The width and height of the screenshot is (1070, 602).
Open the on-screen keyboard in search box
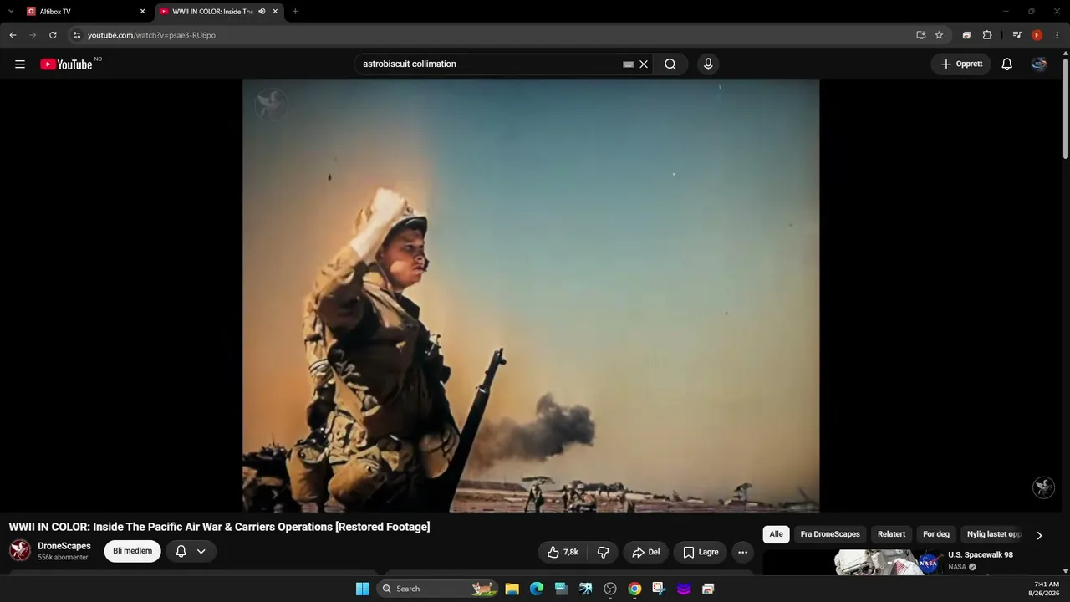pyautogui.click(x=629, y=64)
